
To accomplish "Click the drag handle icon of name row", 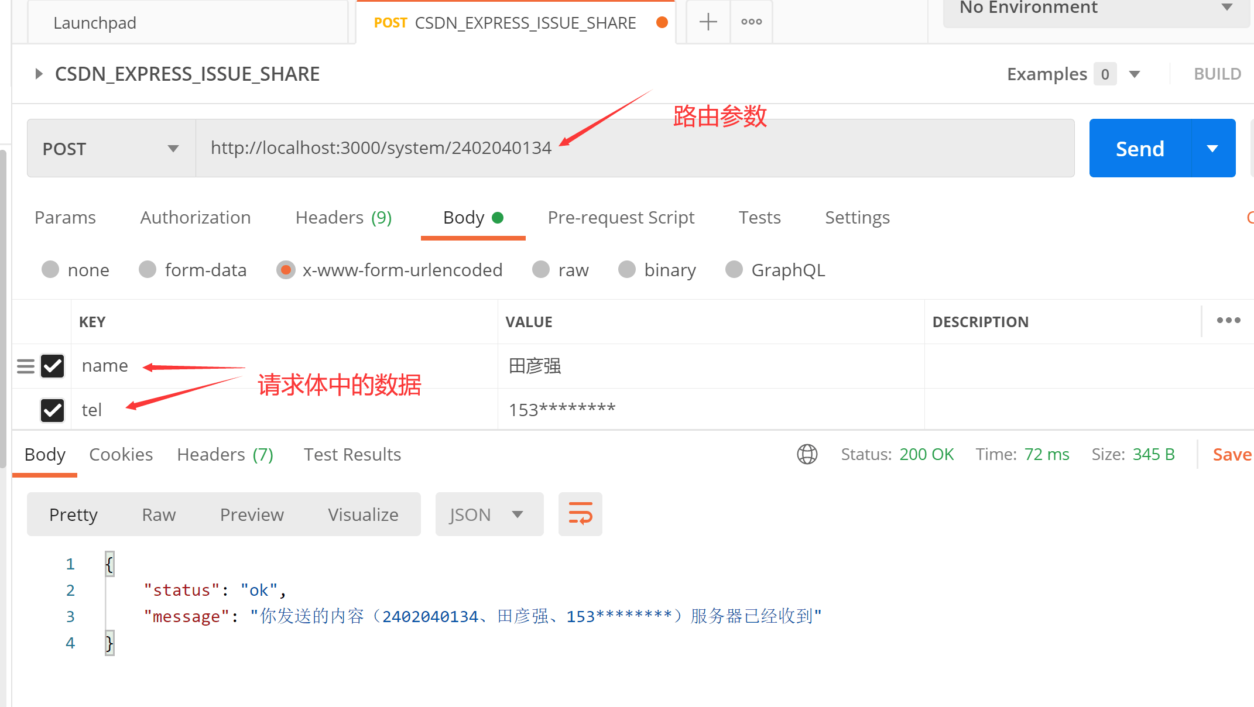I will click(26, 366).
